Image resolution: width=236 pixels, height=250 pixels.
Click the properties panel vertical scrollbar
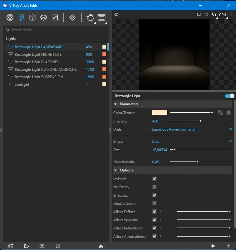[x=235, y=163]
